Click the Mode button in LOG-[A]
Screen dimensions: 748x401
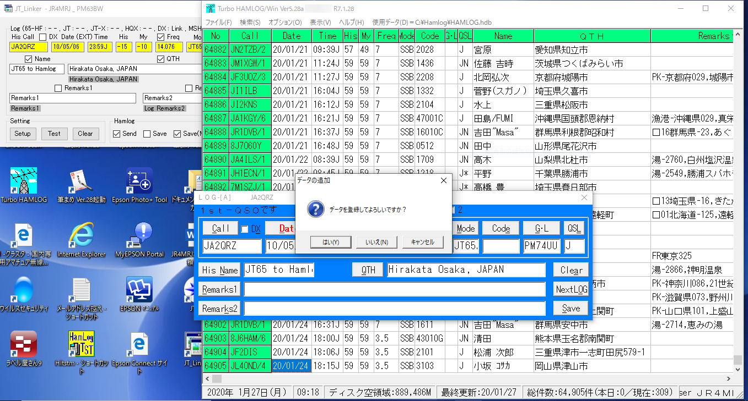tap(466, 228)
